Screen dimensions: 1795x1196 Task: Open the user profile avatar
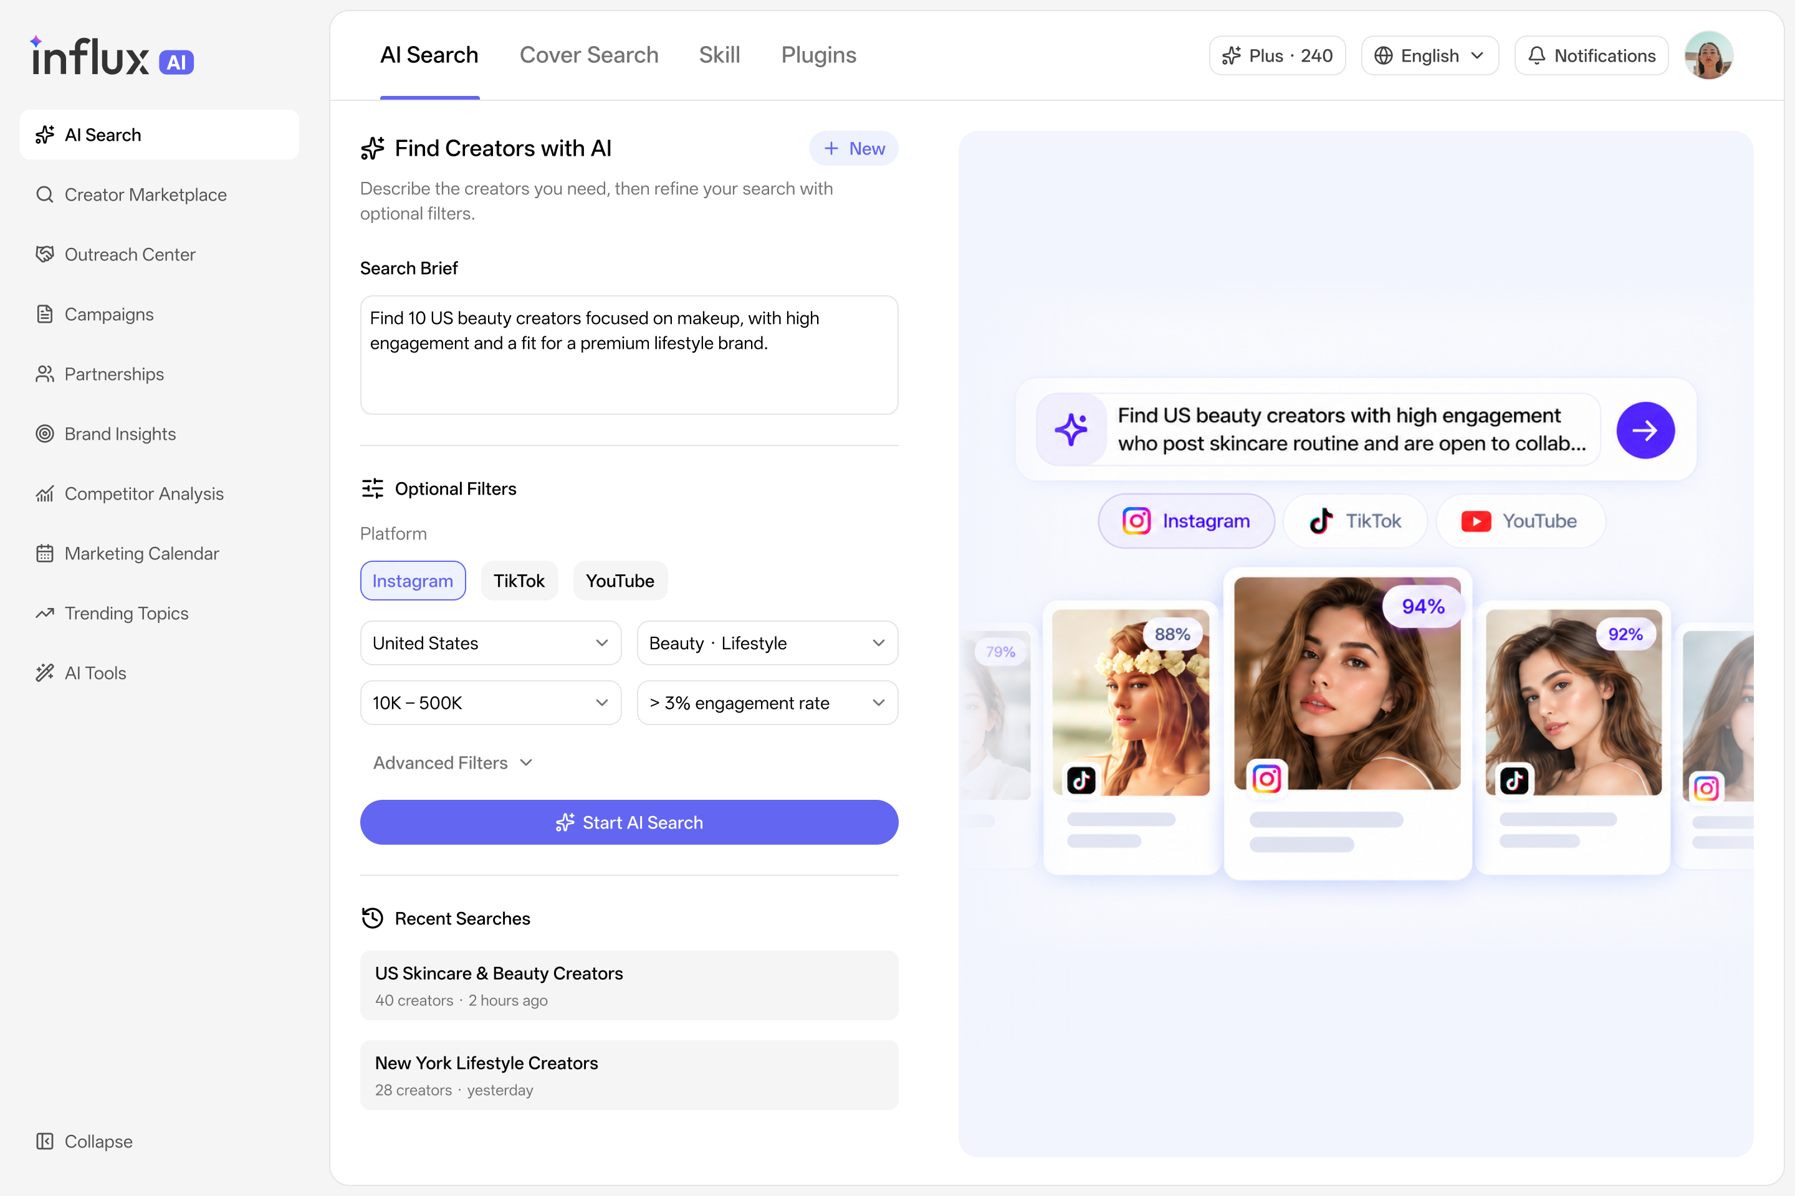(x=1709, y=55)
